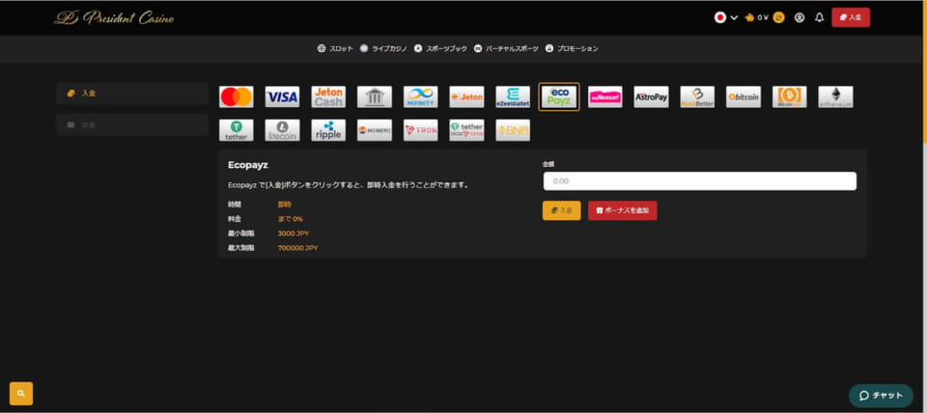Screen dimensions: 927x413
Task: Select the bitcoin text-logo option
Action: point(744,96)
